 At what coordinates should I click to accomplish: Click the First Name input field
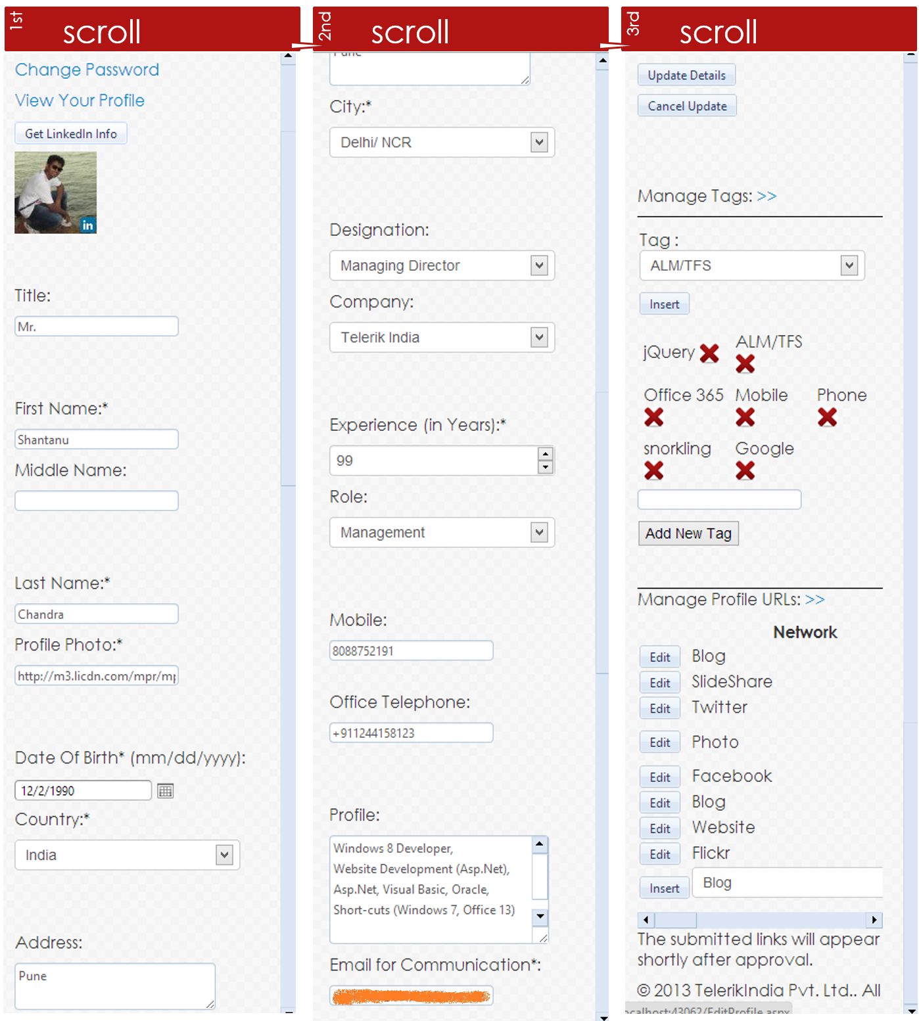click(x=97, y=440)
